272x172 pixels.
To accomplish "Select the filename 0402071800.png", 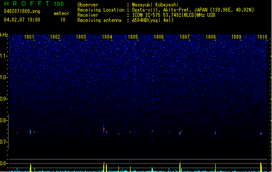I will click(22, 12).
